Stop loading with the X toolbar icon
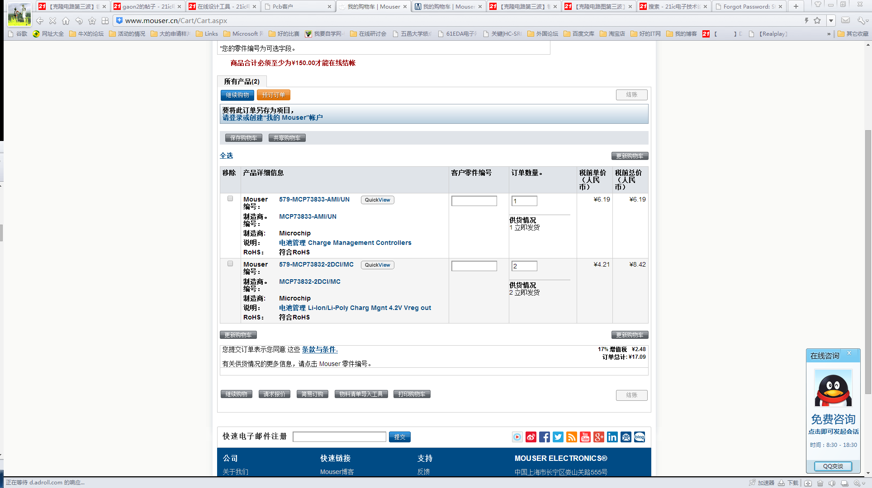The height and width of the screenshot is (488, 872). [53, 21]
